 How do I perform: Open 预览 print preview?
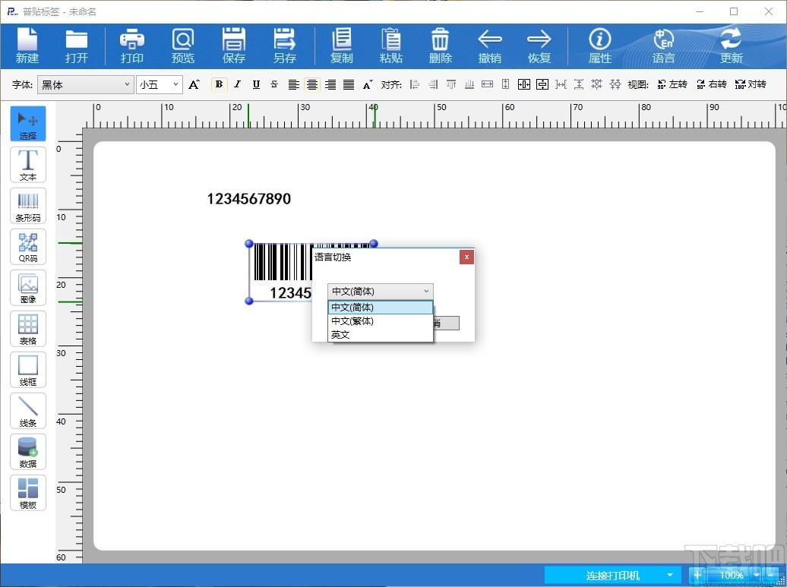(182, 46)
